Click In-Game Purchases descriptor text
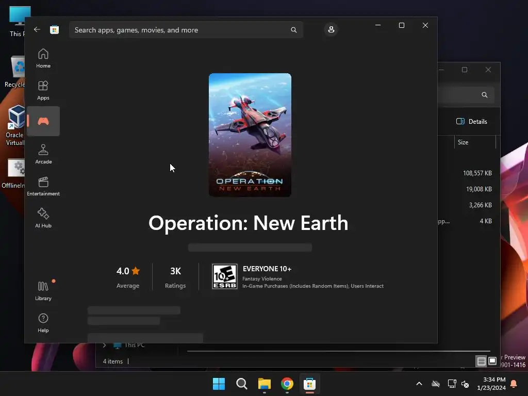 click(313, 286)
